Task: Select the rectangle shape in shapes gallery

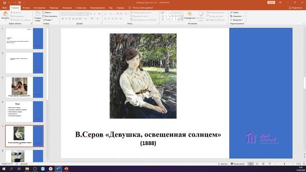Action: 172,13
